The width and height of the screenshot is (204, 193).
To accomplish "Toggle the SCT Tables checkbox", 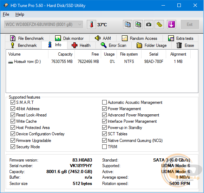I will 104,134.
